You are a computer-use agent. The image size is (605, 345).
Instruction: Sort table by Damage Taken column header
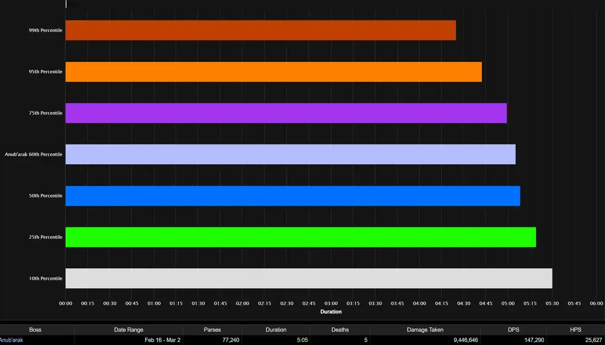425,330
